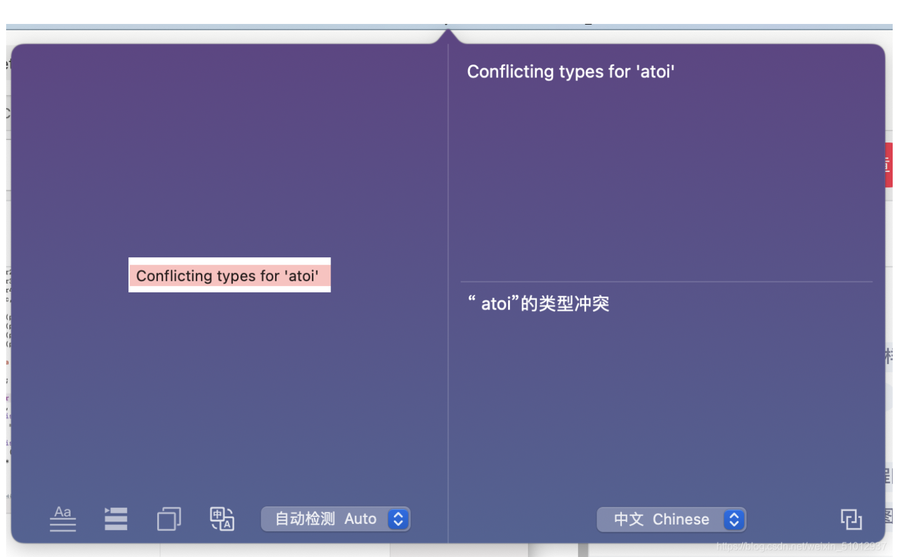This screenshot has width=897, height=557.
Task: Click the blue Auto selector capsule control
Action: [335, 519]
